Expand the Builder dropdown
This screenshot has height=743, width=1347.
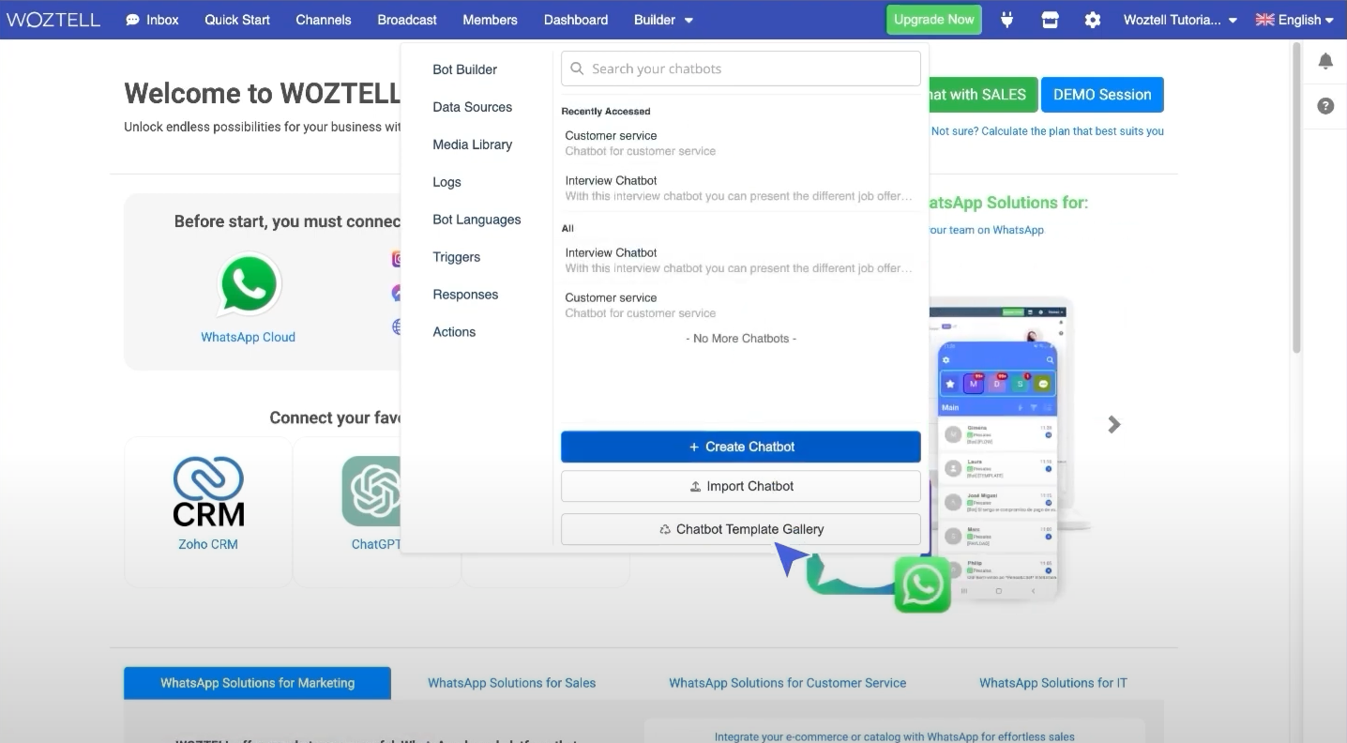663,20
